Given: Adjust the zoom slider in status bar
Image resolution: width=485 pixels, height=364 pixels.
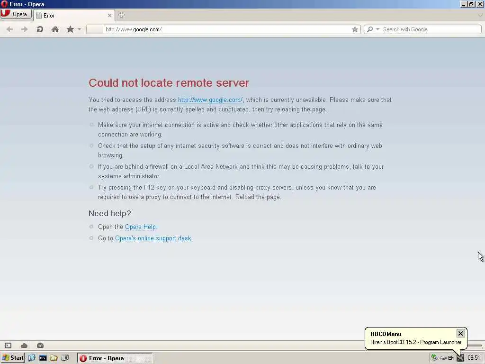Looking at the screenshot, I should [x=475, y=346].
